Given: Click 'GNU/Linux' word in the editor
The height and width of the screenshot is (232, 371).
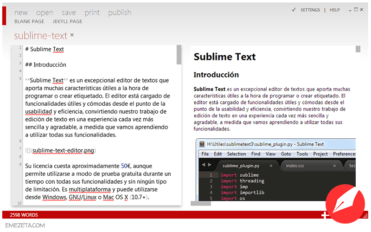Looking at the screenshot, I should 83,197.
